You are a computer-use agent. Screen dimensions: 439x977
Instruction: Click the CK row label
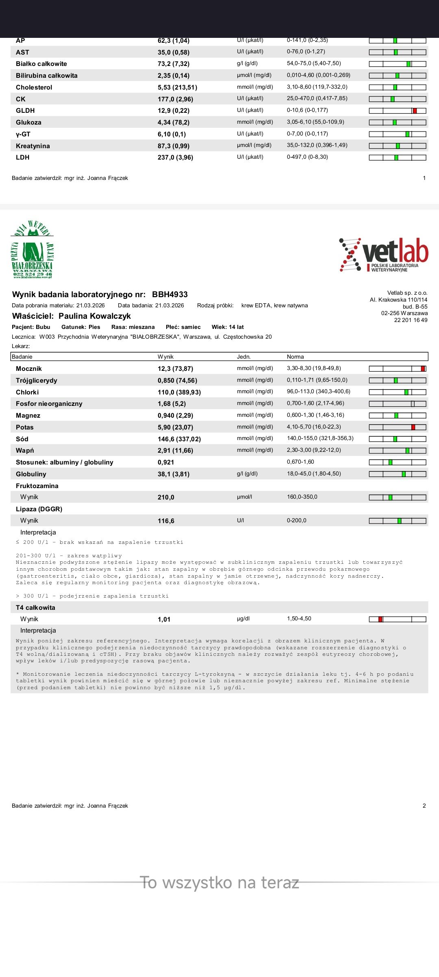(x=20, y=99)
